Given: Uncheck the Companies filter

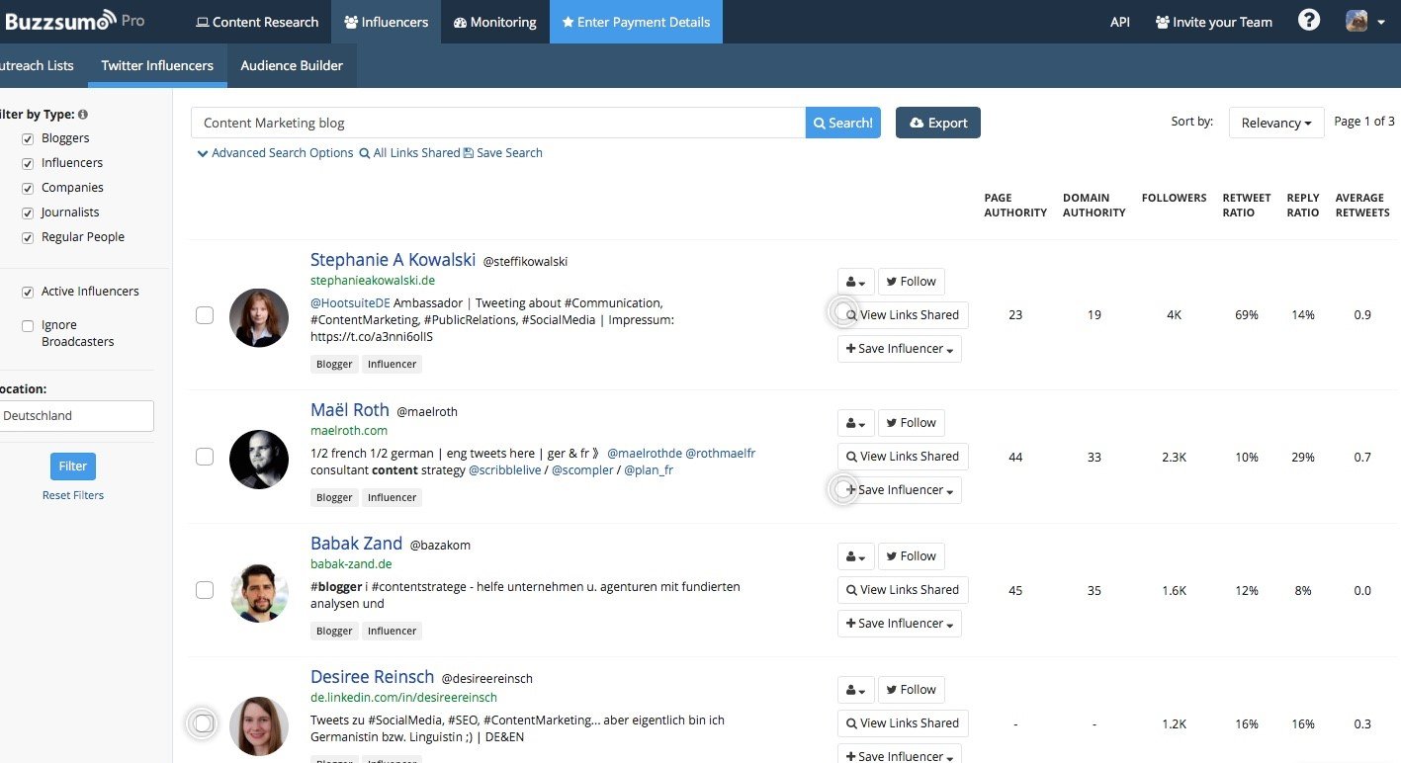Looking at the screenshot, I should click(28, 189).
